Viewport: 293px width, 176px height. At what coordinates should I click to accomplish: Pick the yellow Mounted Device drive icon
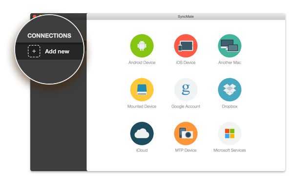click(x=142, y=89)
